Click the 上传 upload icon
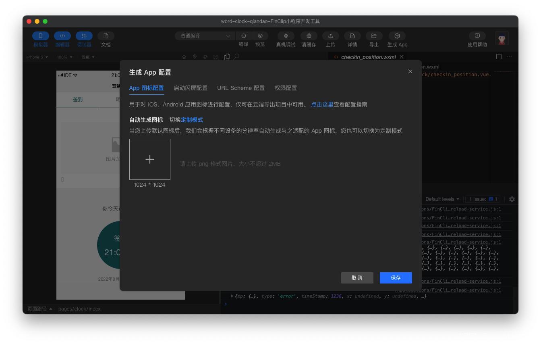Viewport: 541px width, 344px height. [x=330, y=36]
